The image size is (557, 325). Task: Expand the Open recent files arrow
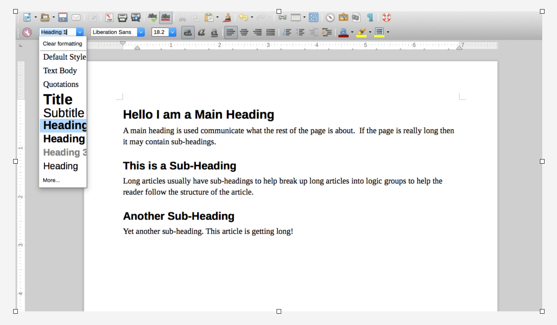(x=53, y=17)
